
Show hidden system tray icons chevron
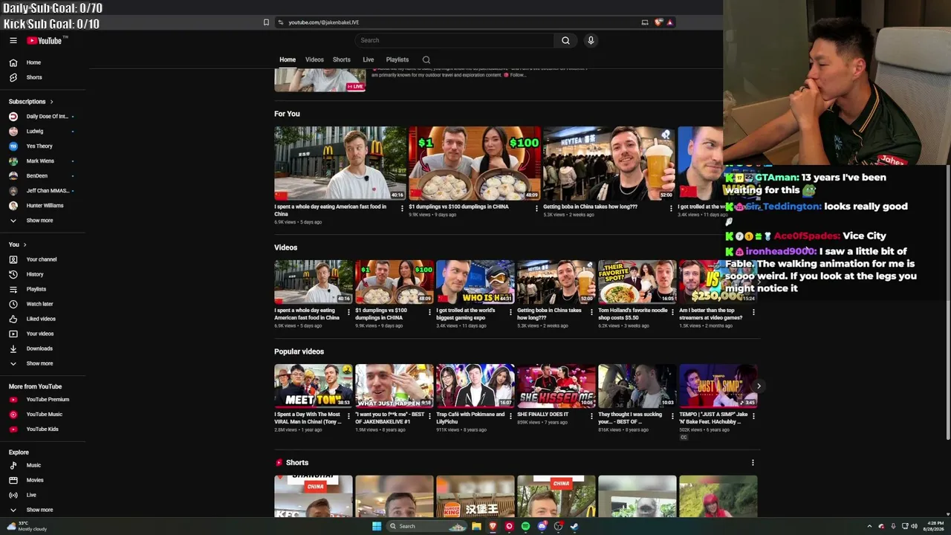pyautogui.click(x=869, y=526)
